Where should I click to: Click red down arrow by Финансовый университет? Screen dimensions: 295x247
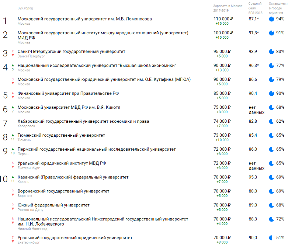click(x=13, y=98)
